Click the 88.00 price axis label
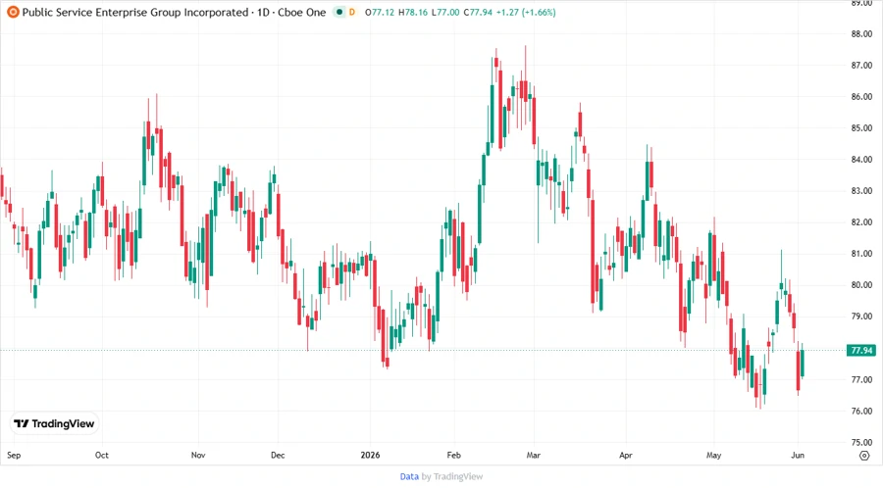 [861, 33]
